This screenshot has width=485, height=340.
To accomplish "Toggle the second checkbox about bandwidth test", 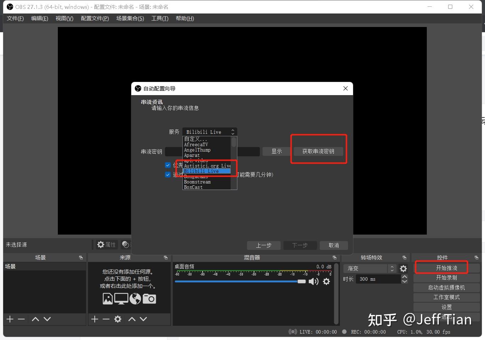I will [168, 174].
